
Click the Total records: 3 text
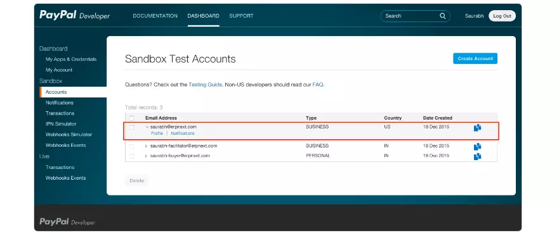tap(143, 108)
